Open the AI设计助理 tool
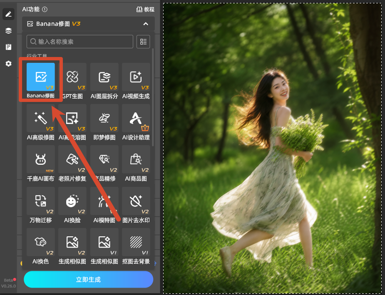 tap(136, 118)
